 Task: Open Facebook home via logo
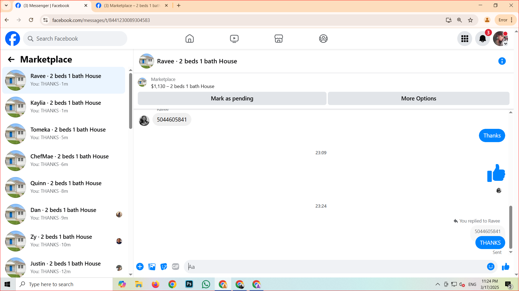tap(12, 39)
